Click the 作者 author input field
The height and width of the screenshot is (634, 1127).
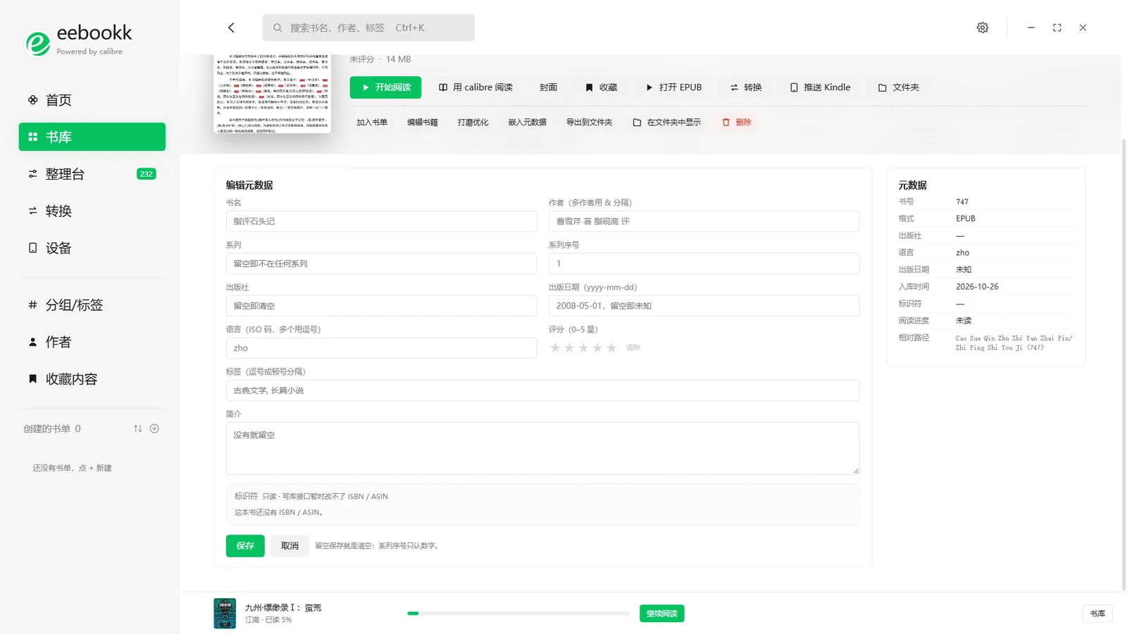click(x=704, y=221)
